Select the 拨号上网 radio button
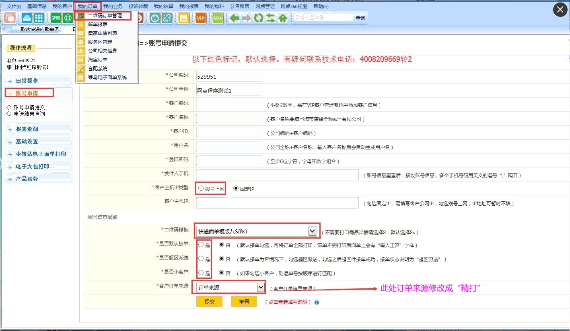Image resolution: width=570 pixels, height=331 pixels. [201, 188]
